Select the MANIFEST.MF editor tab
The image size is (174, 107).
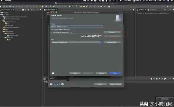coord(51,10)
